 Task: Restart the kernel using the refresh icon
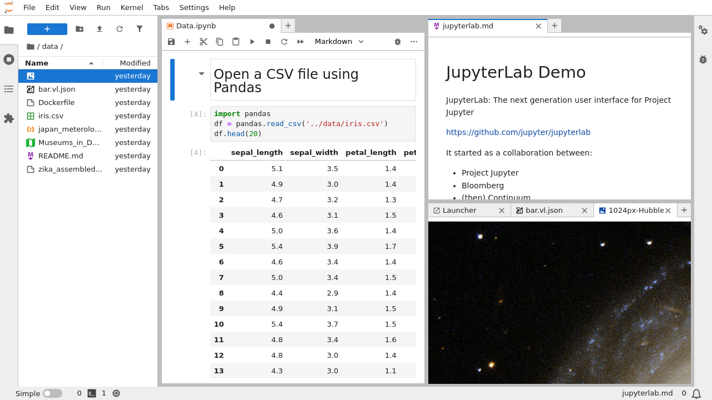click(x=284, y=41)
